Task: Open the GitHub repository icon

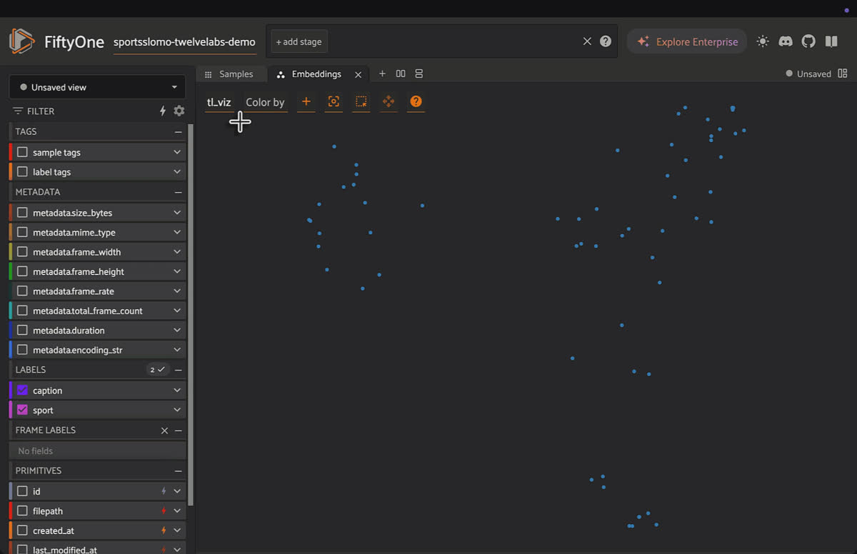Action: coord(808,41)
